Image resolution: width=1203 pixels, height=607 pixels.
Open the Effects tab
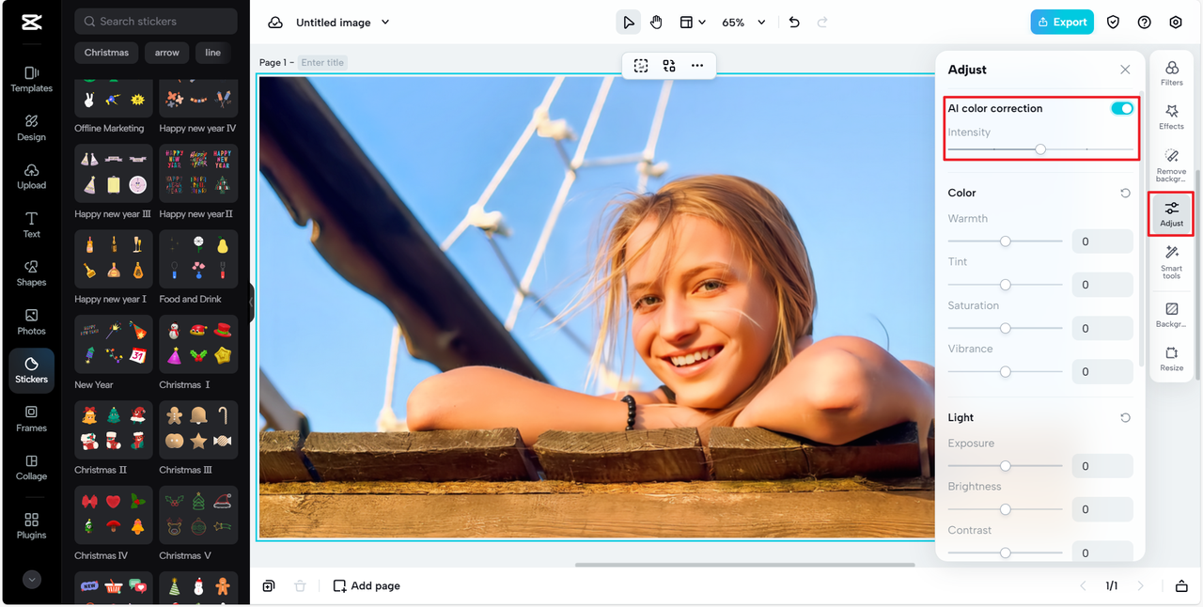(1172, 117)
